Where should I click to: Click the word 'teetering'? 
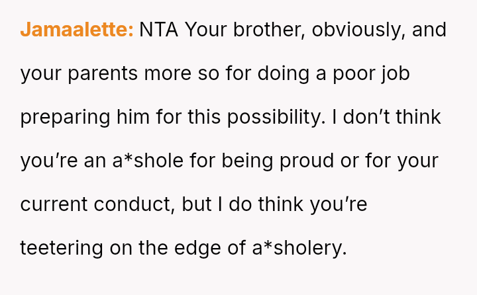(62, 248)
